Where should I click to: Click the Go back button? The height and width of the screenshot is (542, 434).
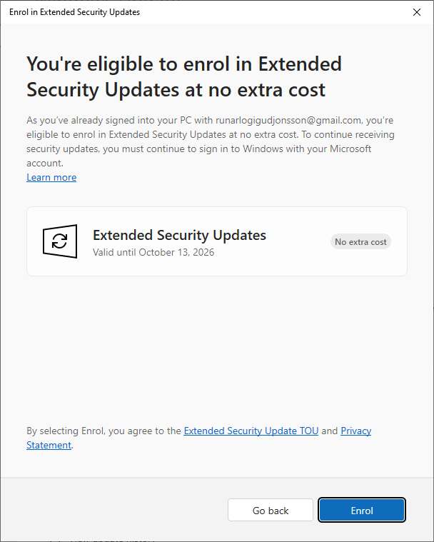[x=271, y=511]
